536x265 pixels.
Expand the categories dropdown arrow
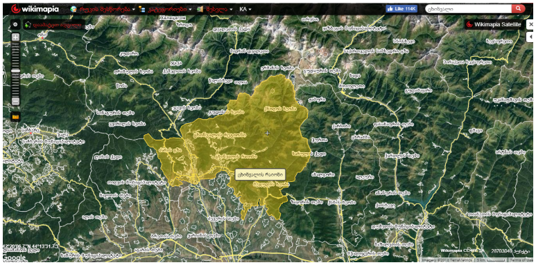coord(191,10)
